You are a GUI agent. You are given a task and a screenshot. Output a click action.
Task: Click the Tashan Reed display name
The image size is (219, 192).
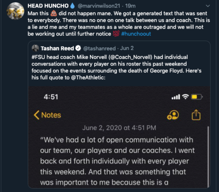[57, 48]
